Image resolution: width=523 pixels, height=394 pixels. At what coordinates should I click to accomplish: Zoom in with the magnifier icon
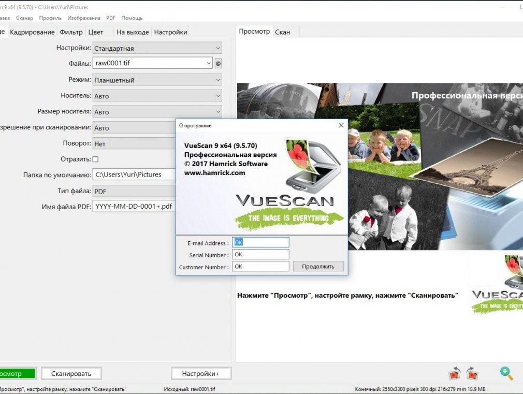pyautogui.click(x=506, y=373)
